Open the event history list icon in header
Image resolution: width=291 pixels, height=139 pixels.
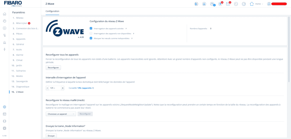[196, 4]
